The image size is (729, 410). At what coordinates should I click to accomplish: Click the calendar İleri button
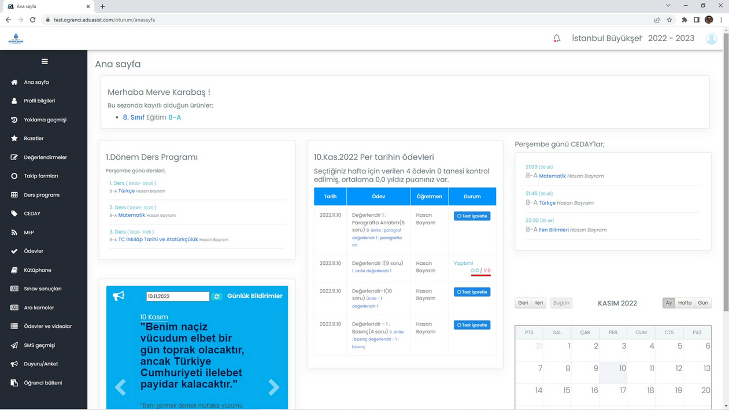pyautogui.click(x=538, y=303)
